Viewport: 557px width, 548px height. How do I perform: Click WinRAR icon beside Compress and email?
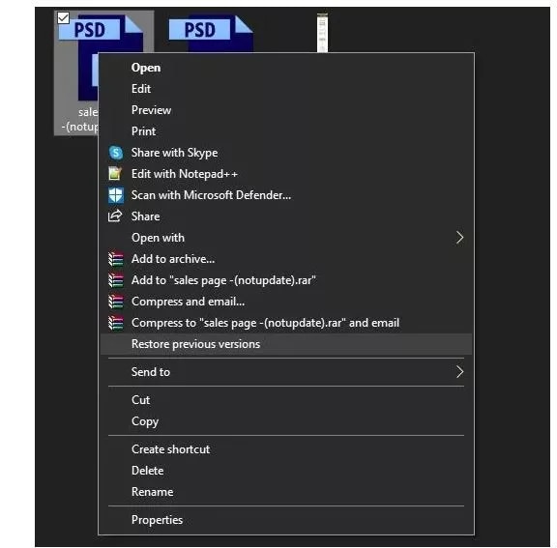coord(116,302)
